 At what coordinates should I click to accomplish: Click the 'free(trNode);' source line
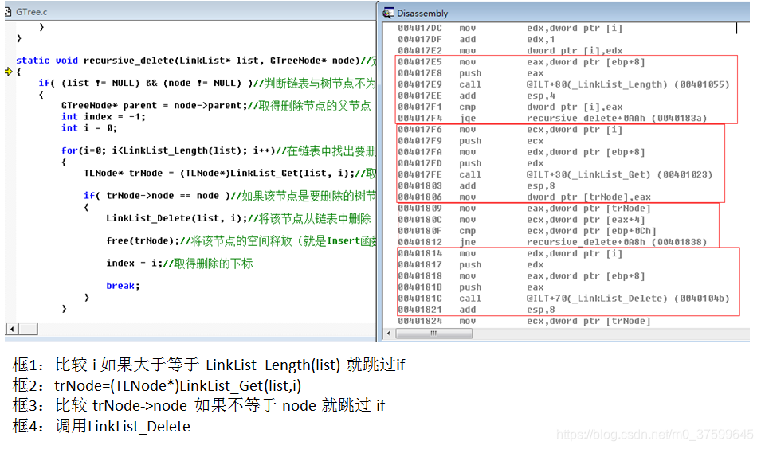(x=241, y=240)
